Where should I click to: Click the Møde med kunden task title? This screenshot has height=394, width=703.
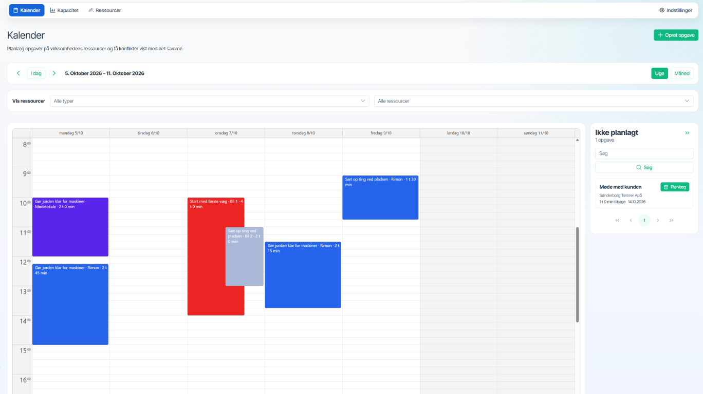[621, 187]
